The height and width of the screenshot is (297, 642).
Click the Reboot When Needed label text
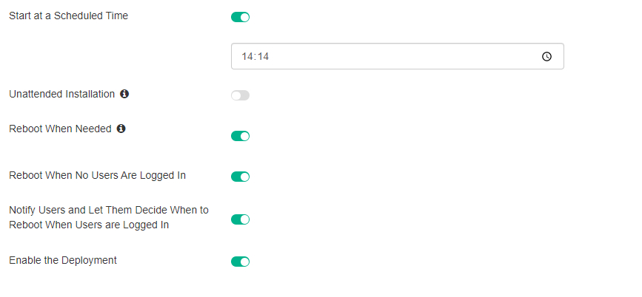[60, 129]
